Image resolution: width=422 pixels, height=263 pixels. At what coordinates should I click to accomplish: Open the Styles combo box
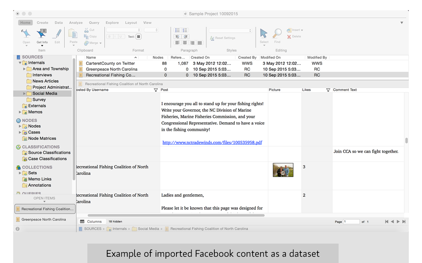pyautogui.click(x=230, y=30)
